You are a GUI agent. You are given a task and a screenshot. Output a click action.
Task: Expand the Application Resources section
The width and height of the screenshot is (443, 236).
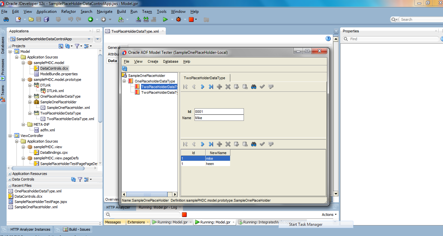pos(10,174)
